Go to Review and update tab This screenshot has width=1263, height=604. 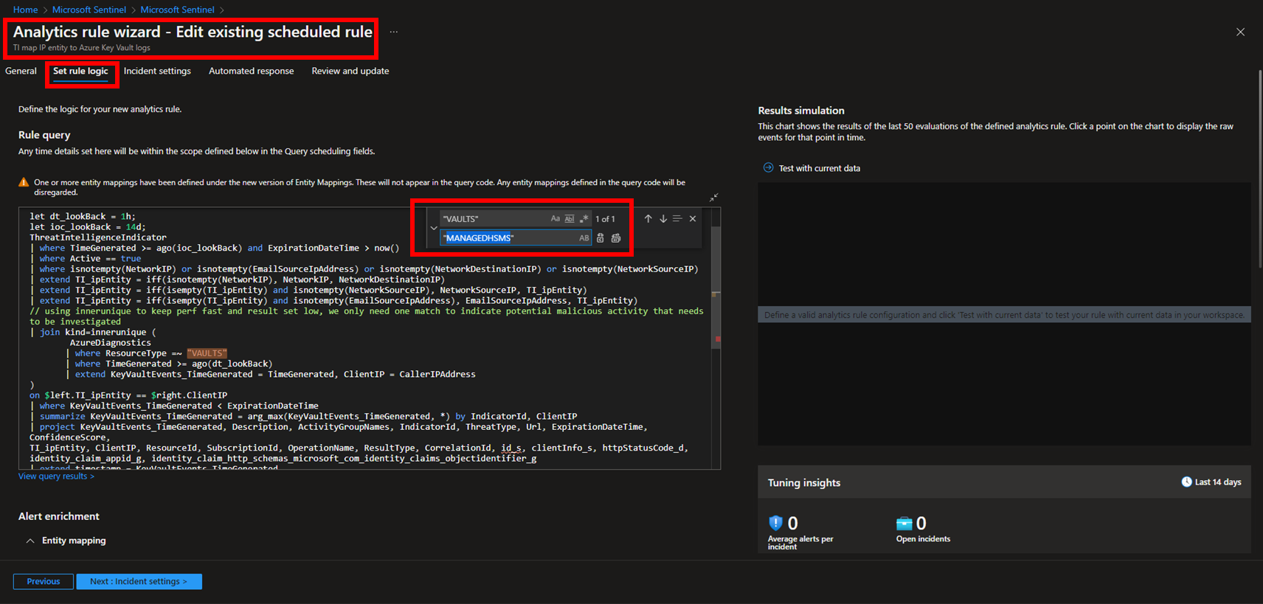pos(350,71)
